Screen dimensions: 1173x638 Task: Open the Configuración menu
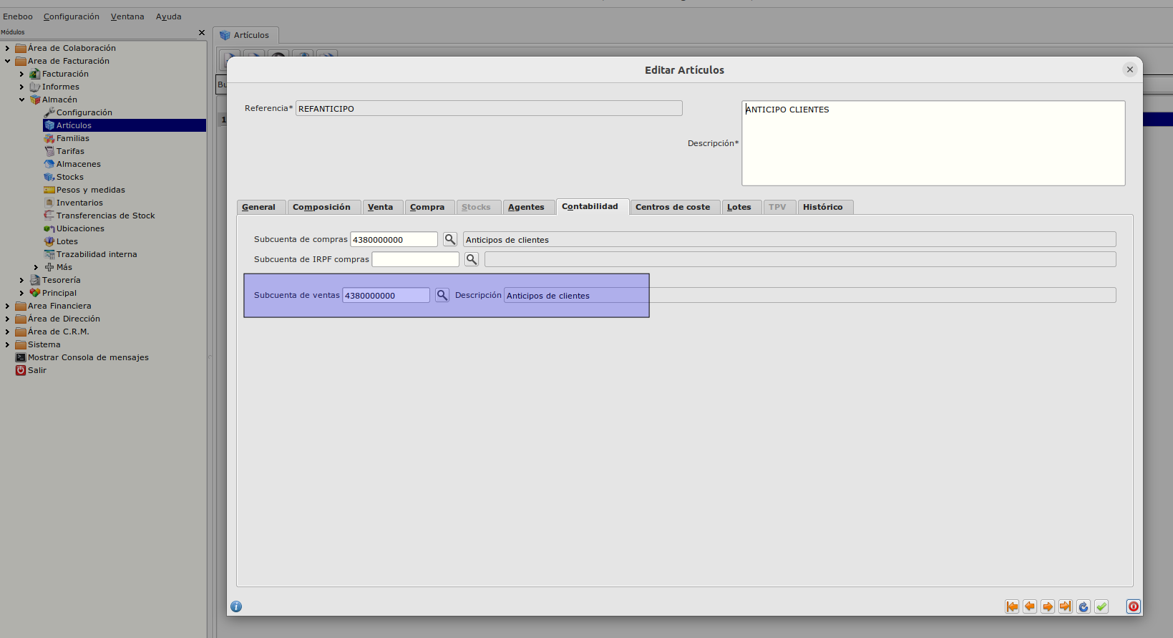72,16
